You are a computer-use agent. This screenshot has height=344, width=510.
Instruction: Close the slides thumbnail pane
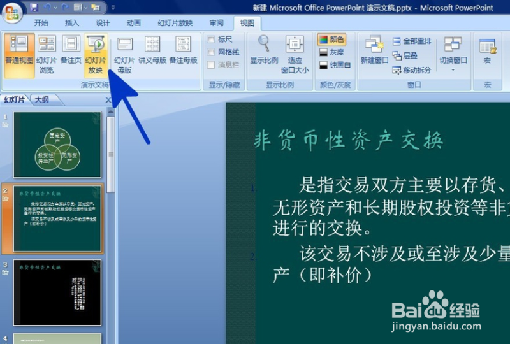[x=108, y=100]
